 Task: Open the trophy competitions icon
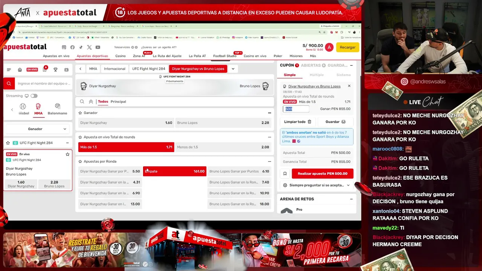pyautogui.click(x=55, y=70)
